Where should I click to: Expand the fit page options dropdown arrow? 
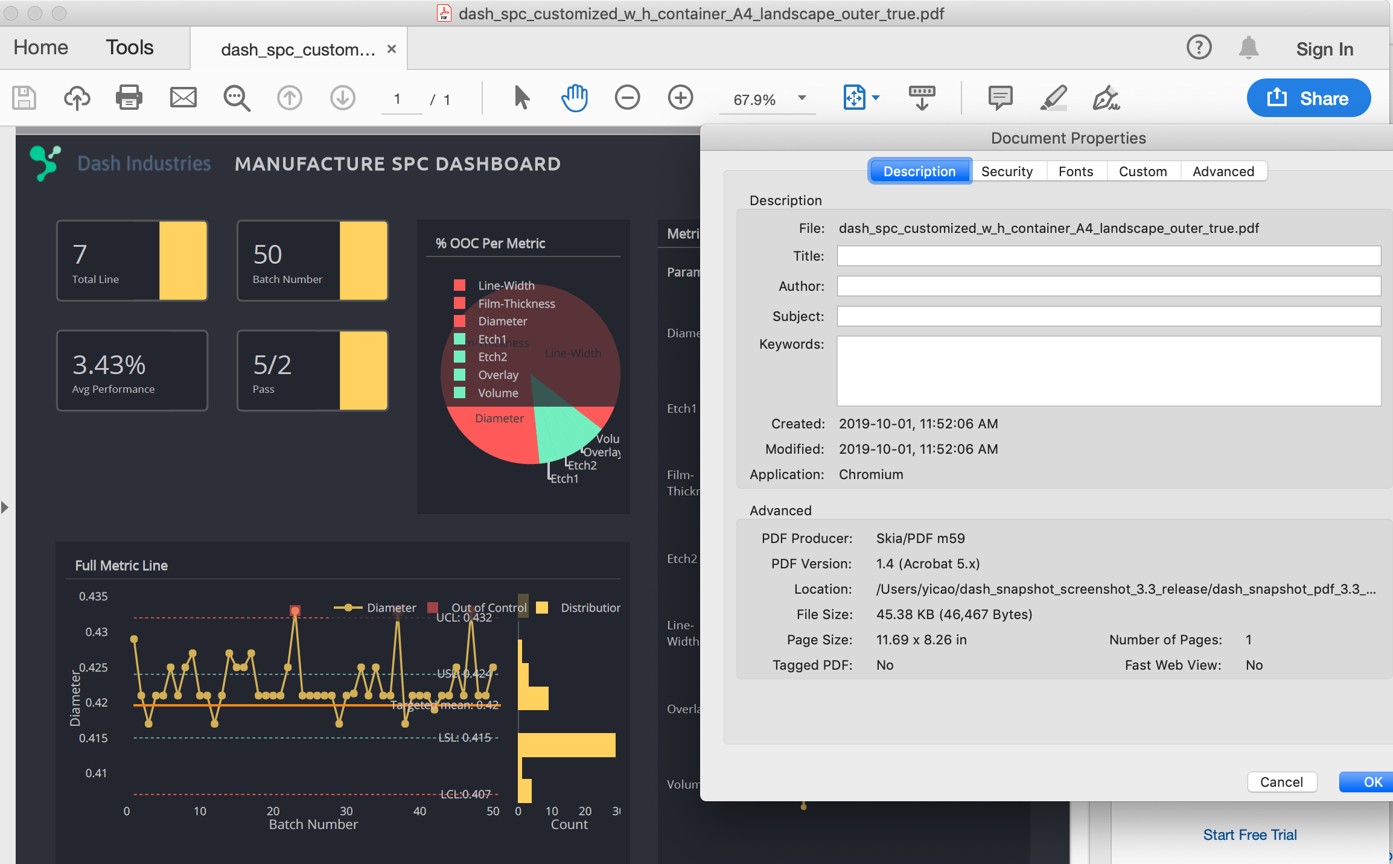point(876,98)
